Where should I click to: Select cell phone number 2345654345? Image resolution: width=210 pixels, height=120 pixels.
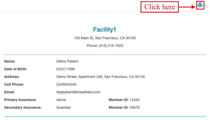click(66, 84)
